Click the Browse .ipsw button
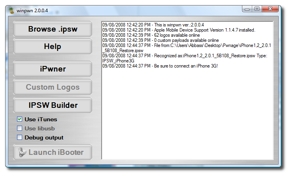 coord(53,29)
